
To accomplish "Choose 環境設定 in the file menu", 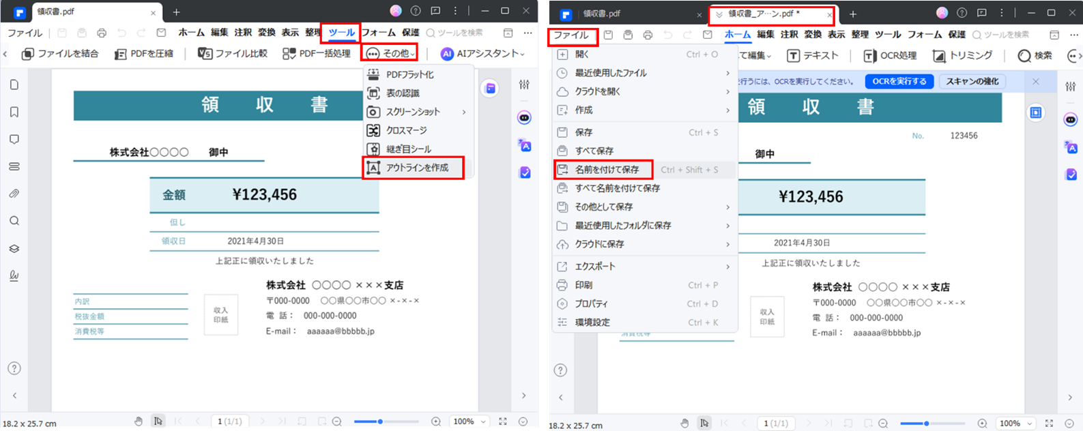I will tap(645, 323).
